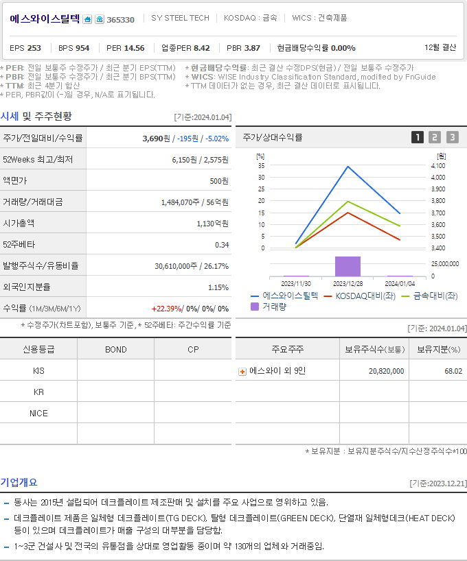Click the PBR 3.87 value

(243, 48)
